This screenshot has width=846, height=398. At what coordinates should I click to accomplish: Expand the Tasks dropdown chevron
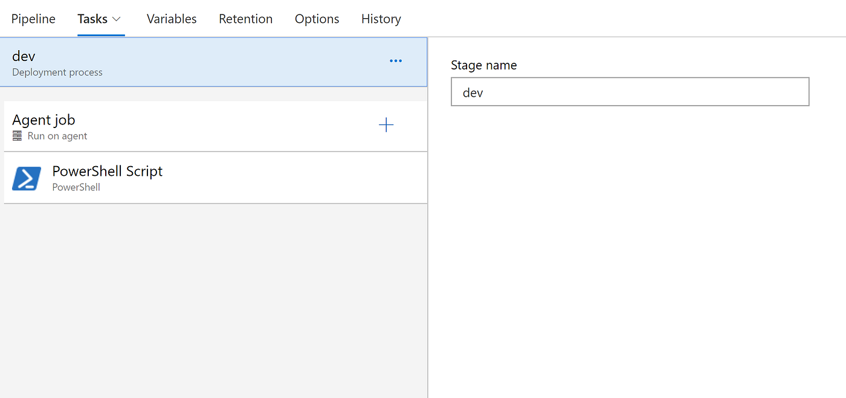pos(117,19)
